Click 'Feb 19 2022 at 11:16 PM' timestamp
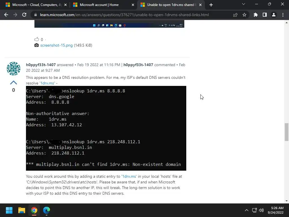 point(98,65)
